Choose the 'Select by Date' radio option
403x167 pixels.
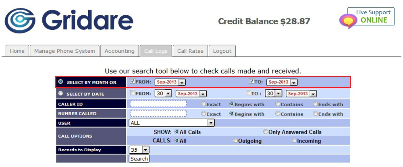point(60,93)
